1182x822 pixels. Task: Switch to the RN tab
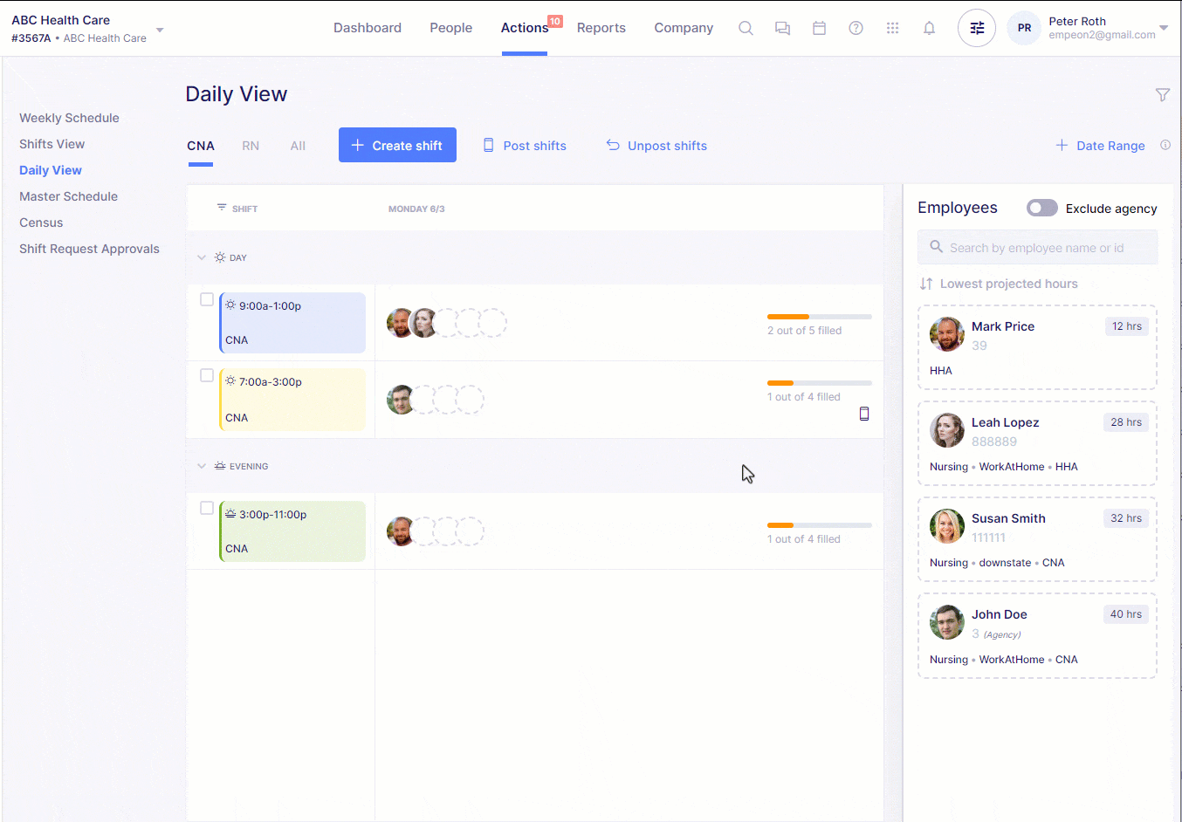coord(251,146)
